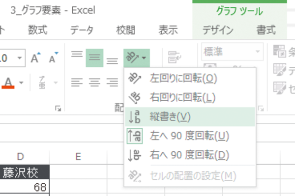Open the データ ribbon tab

click(82, 30)
